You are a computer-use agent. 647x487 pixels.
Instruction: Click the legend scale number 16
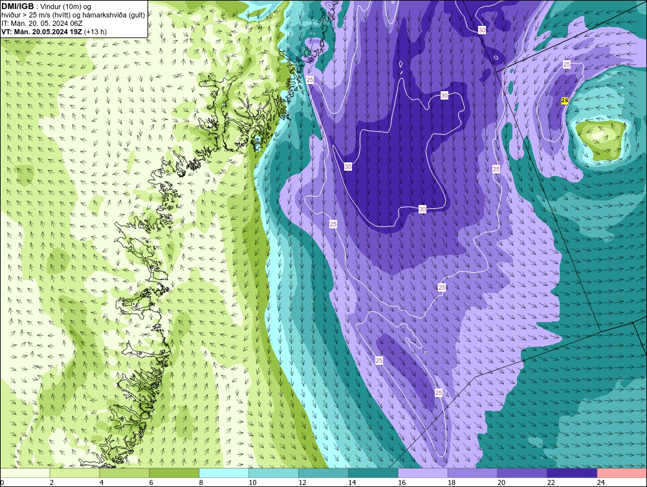point(402,482)
